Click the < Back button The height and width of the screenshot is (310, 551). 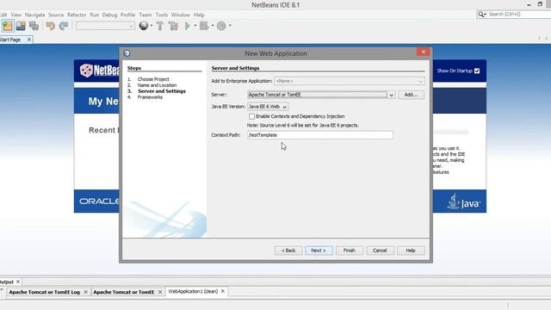(x=288, y=251)
